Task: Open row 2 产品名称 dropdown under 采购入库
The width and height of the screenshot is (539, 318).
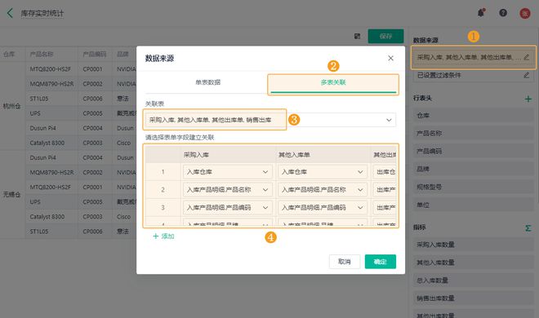Action: click(x=228, y=190)
